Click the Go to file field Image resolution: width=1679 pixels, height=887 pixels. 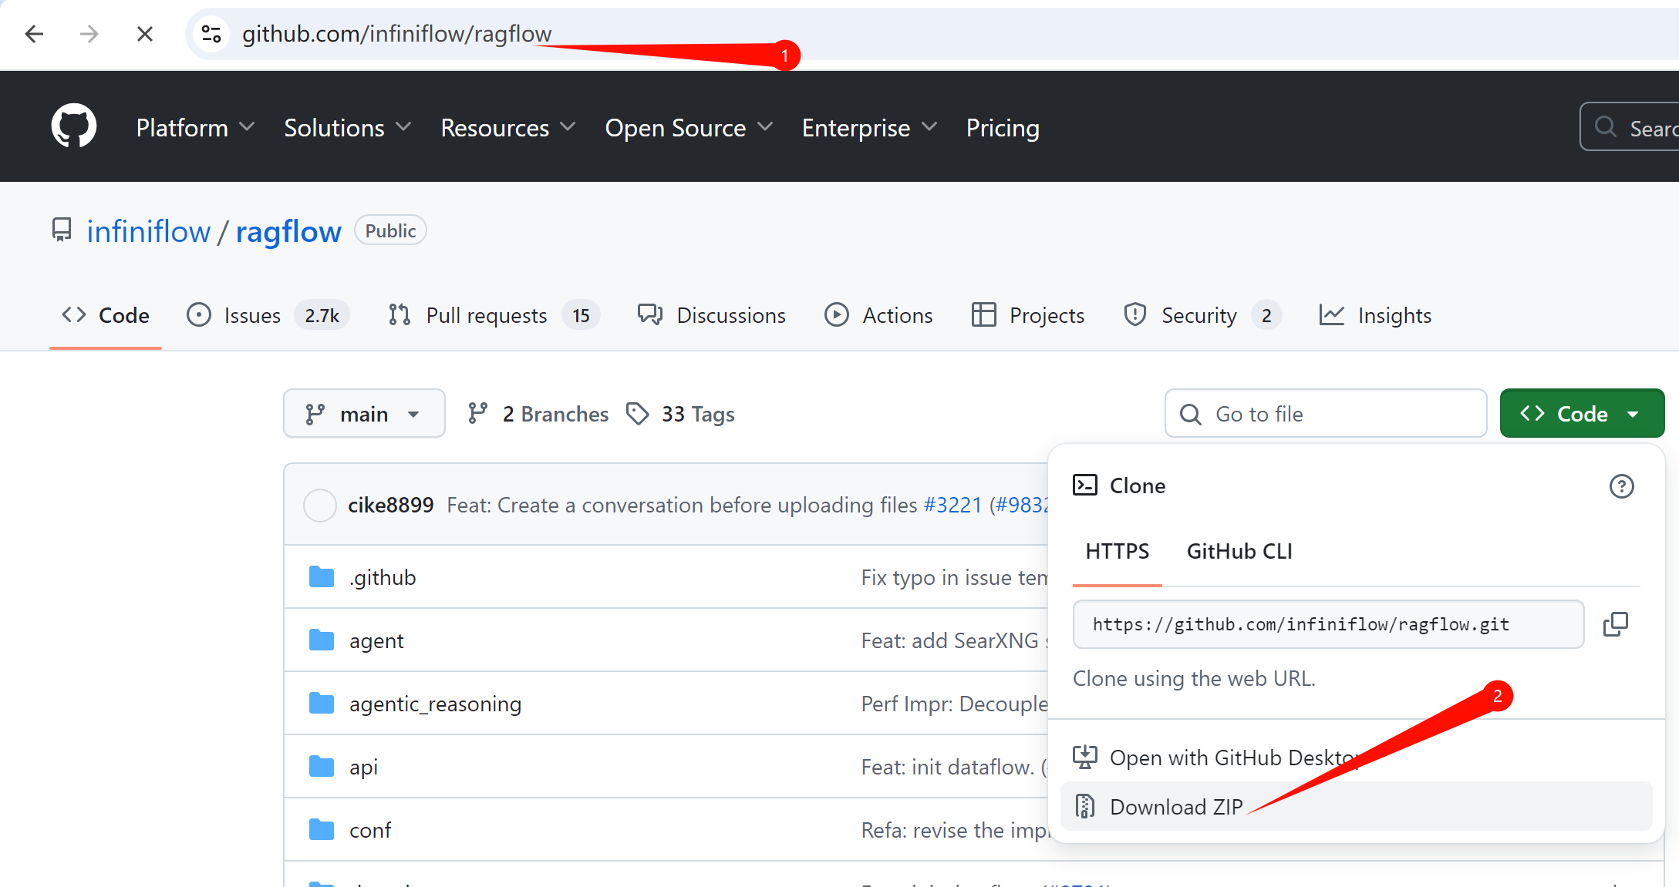pyautogui.click(x=1326, y=414)
